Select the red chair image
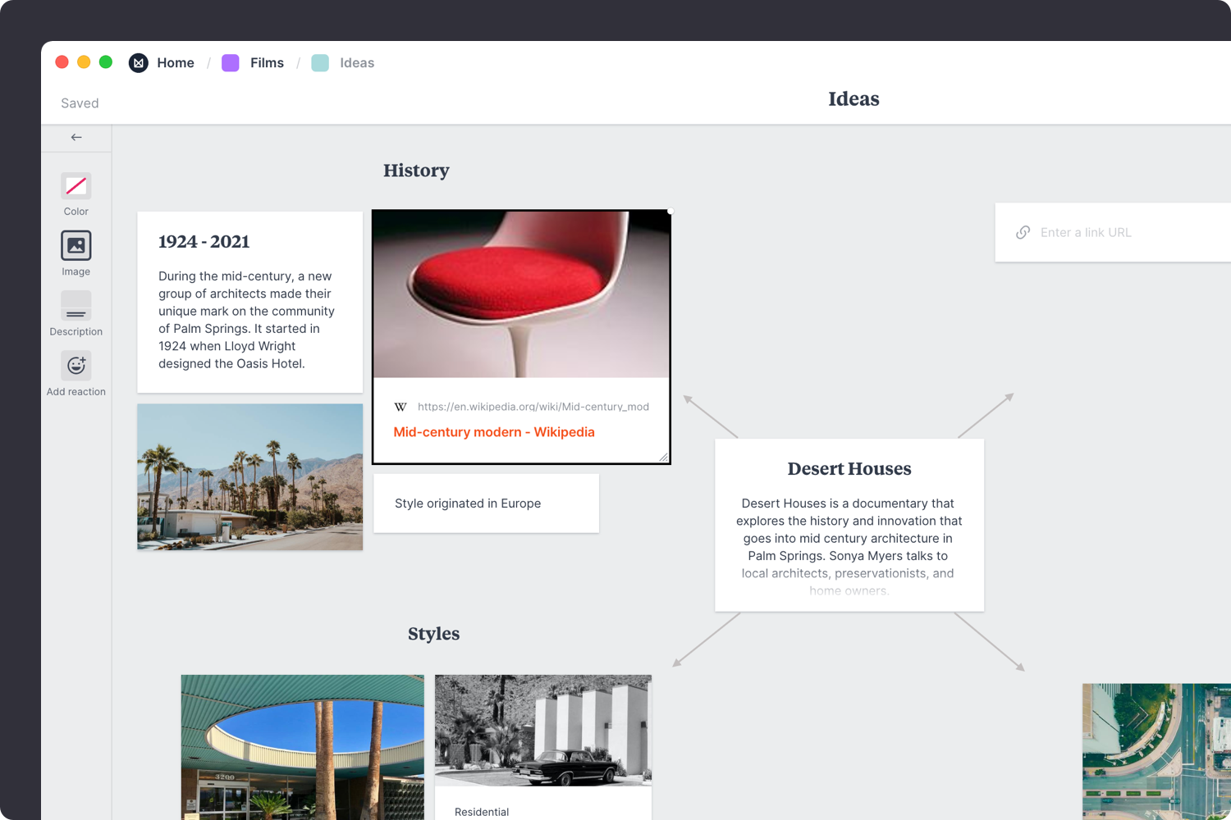Viewport: 1231px width, 820px height. [x=521, y=294]
